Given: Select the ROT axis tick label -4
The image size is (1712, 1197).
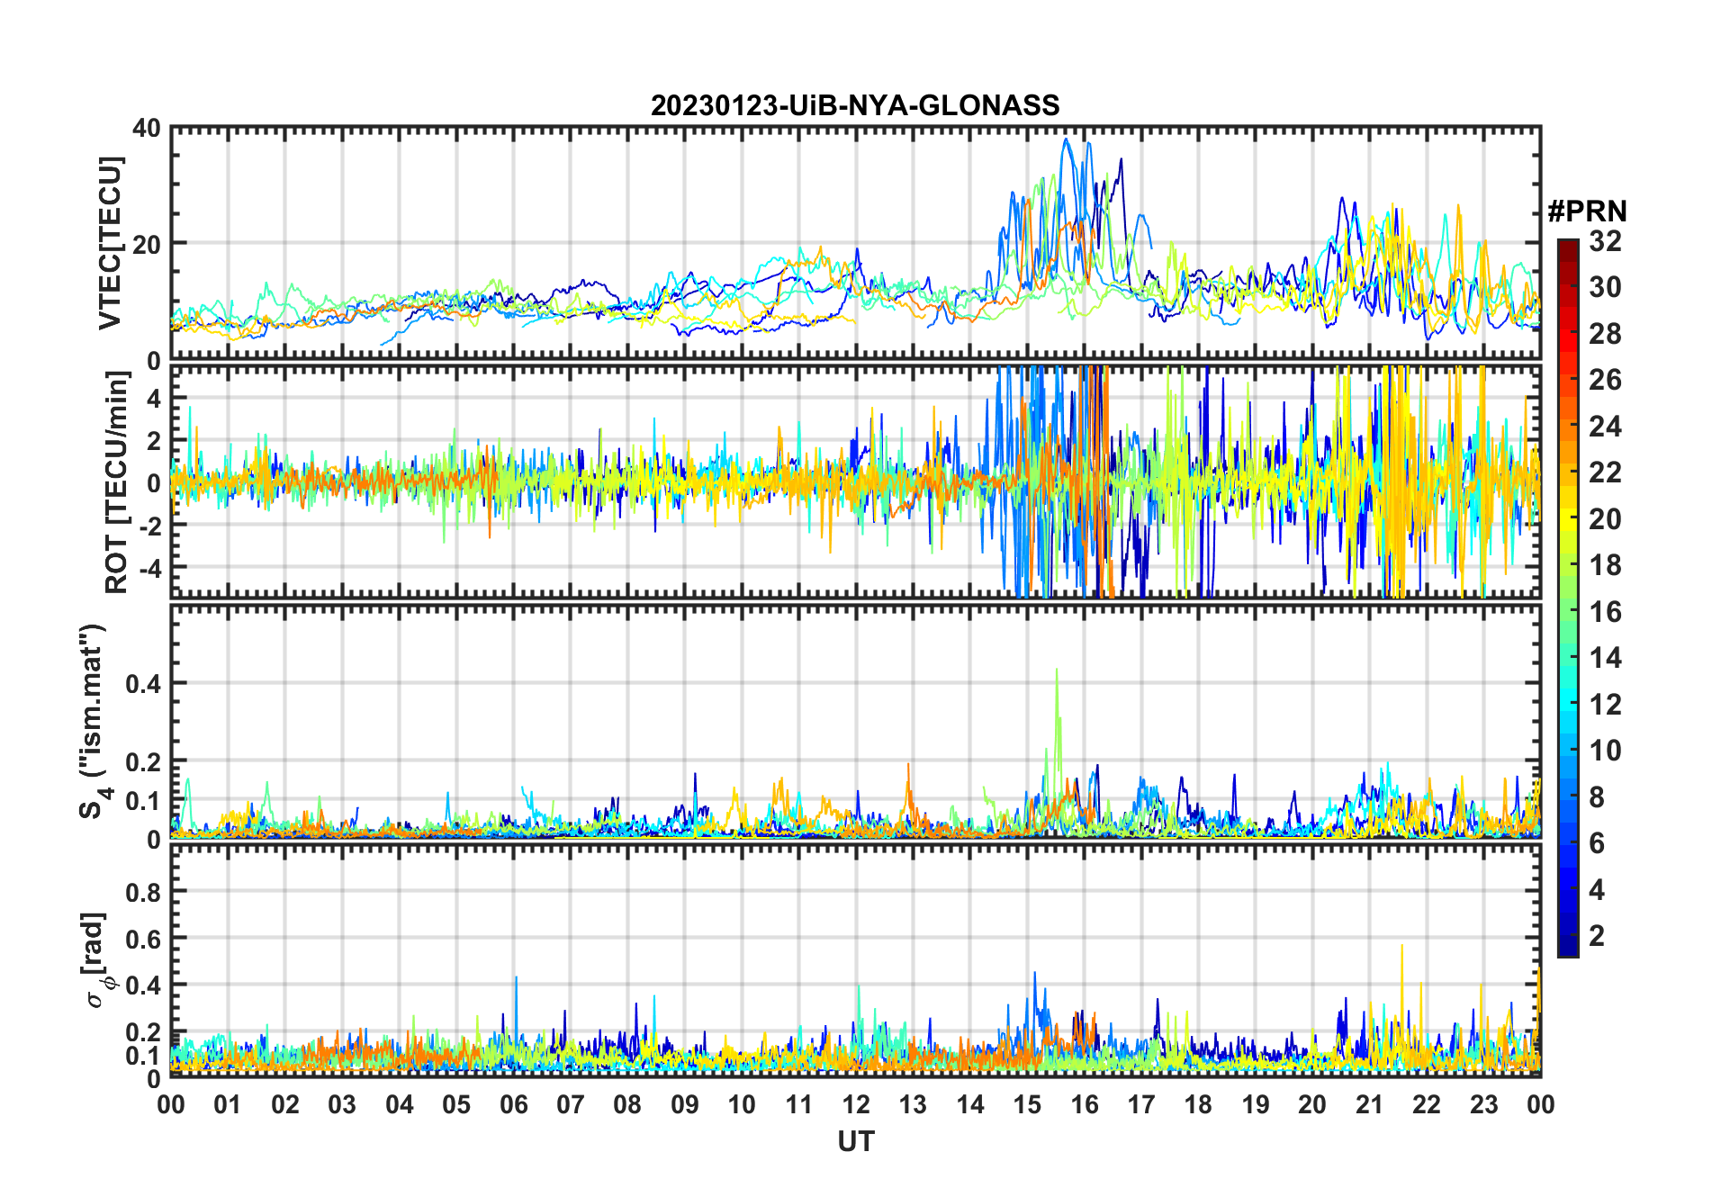Looking at the screenshot, I should [149, 568].
